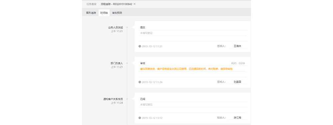Select the 流程追踪 - REQ2019100842 tab
Image resolution: width=333 pixels, height=125 pixels.
coord(116,4)
